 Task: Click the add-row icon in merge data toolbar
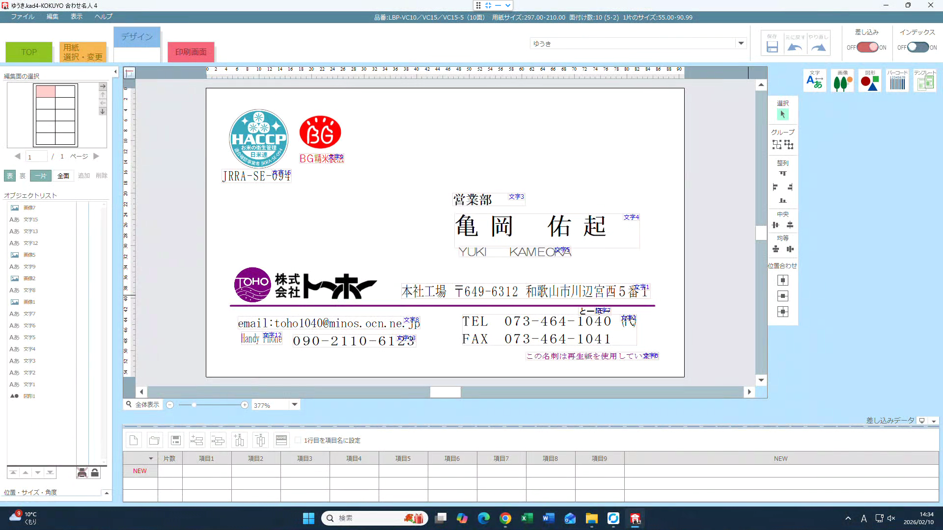coord(197,440)
